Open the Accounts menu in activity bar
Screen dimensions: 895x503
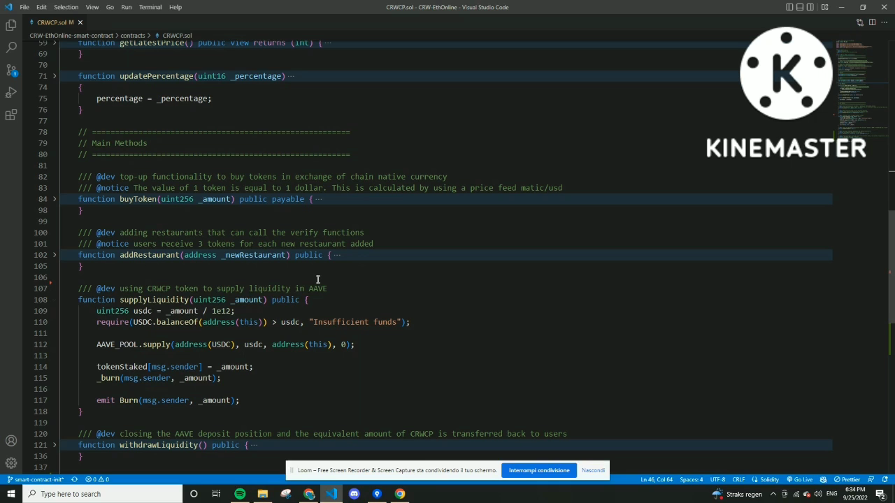tap(11, 441)
